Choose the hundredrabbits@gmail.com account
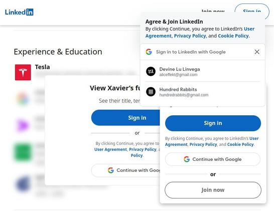Viewport: 274px width, 211px height. pyautogui.click(x=203, y=92)
